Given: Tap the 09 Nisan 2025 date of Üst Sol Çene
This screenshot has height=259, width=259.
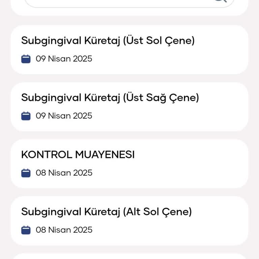Looking at the screenshot, I should 64,59.
